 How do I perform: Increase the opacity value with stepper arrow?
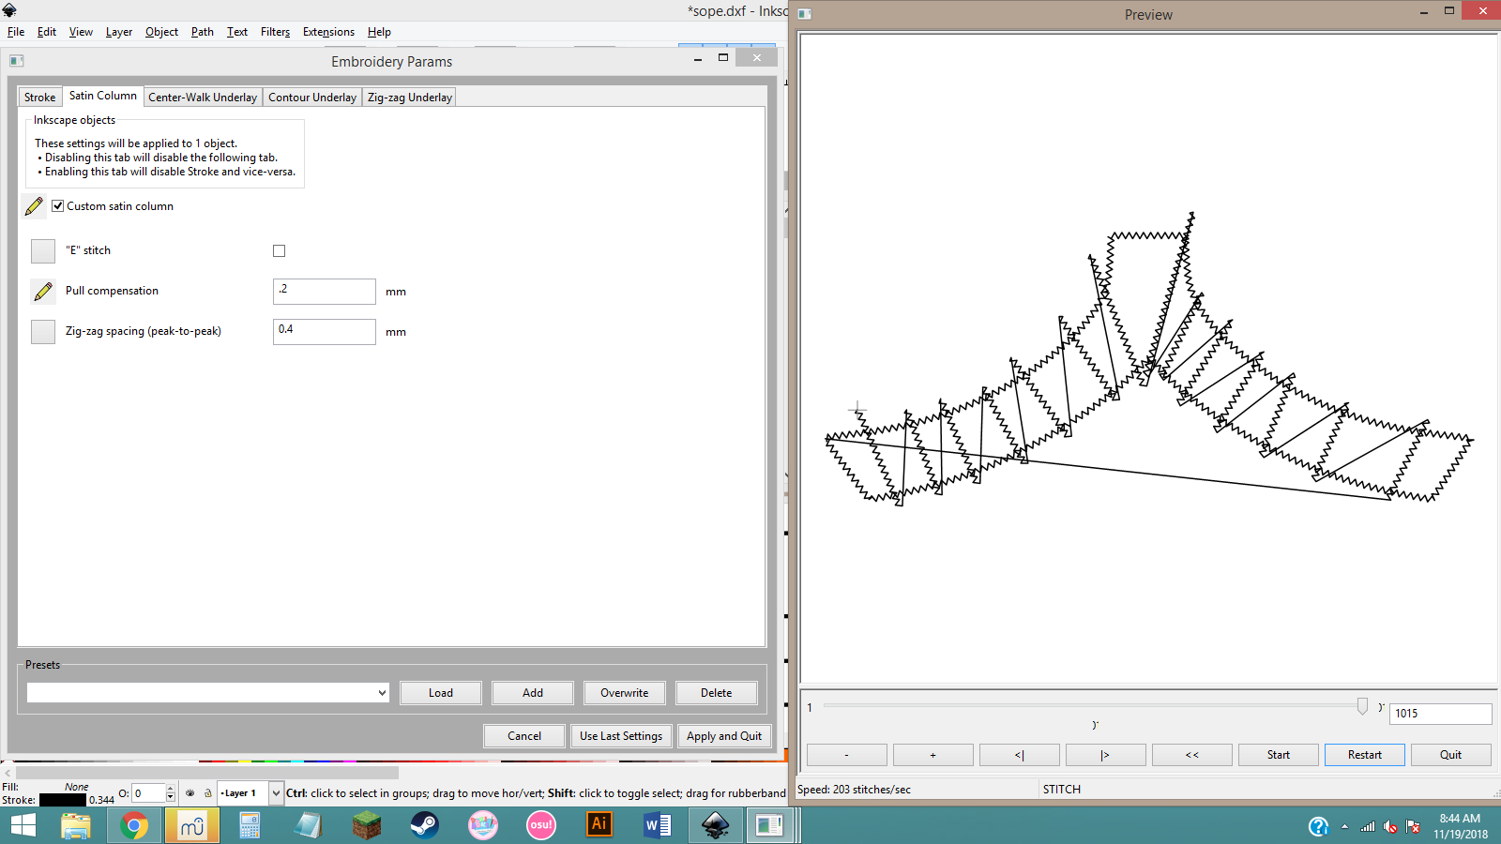(170, 789)
